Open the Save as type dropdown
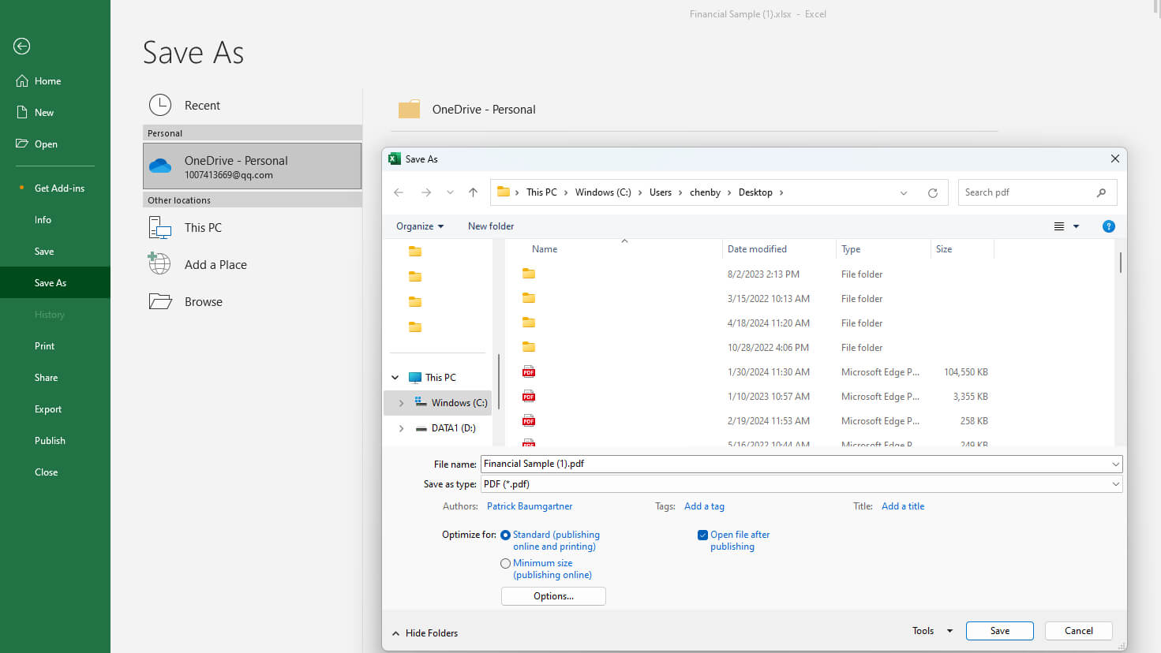This screenshot has height=653, width=1161. point(1115,483)
